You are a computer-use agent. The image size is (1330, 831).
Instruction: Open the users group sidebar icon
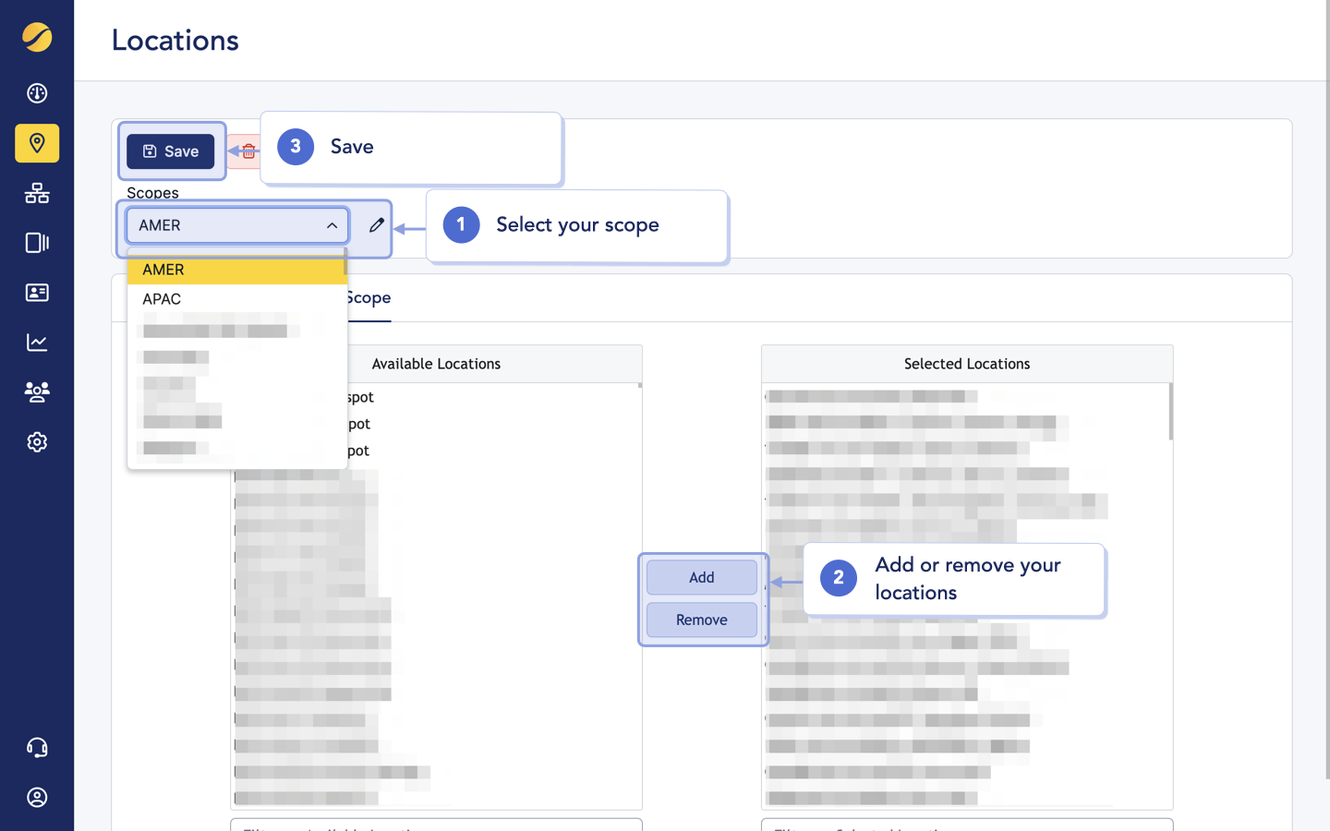(37, 392)
